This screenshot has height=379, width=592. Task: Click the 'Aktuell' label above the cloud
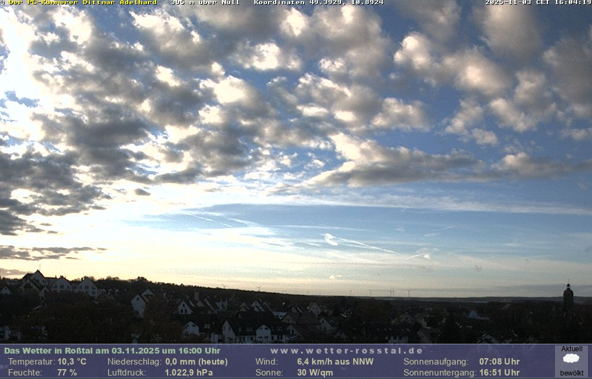click(x=571, y=349)
